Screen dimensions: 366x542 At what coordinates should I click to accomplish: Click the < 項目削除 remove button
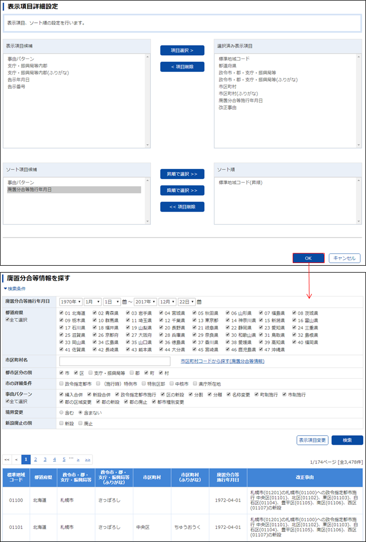point(182,67)
